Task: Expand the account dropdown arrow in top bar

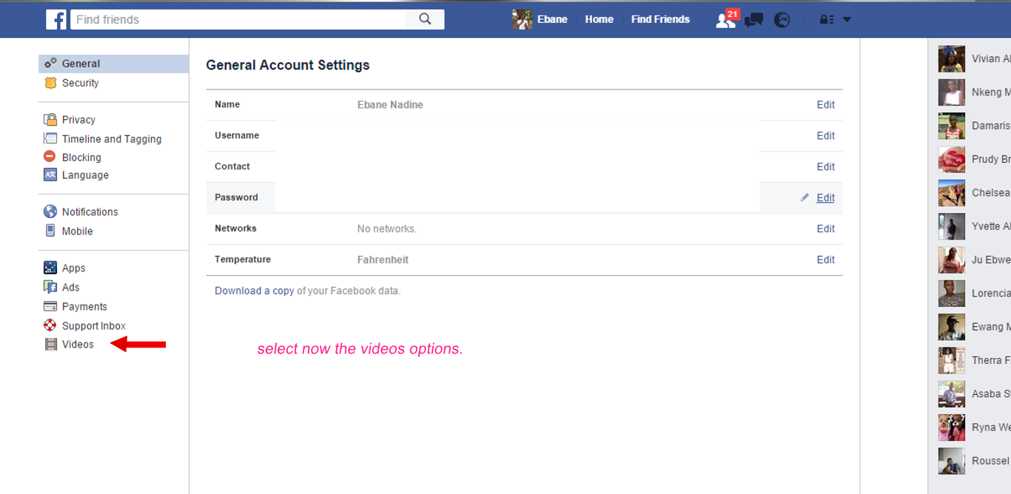Action: click(847, 20)
